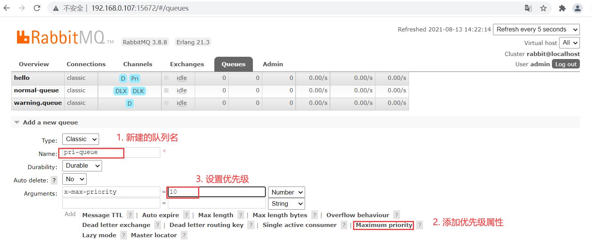
Task: Reload the page with the refresh icon
Action: [37, 8]
